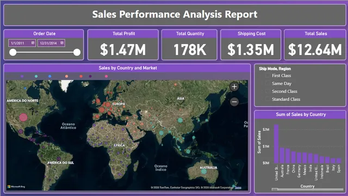Select the purple bubble over Brazil
Image resolution: width=348 pixels, height=196 pixels.
(x=59, y=158)
